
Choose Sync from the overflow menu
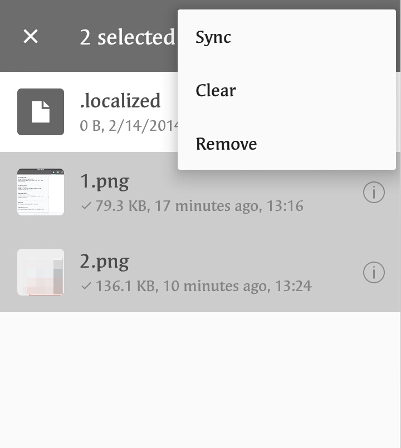(213, 37)
